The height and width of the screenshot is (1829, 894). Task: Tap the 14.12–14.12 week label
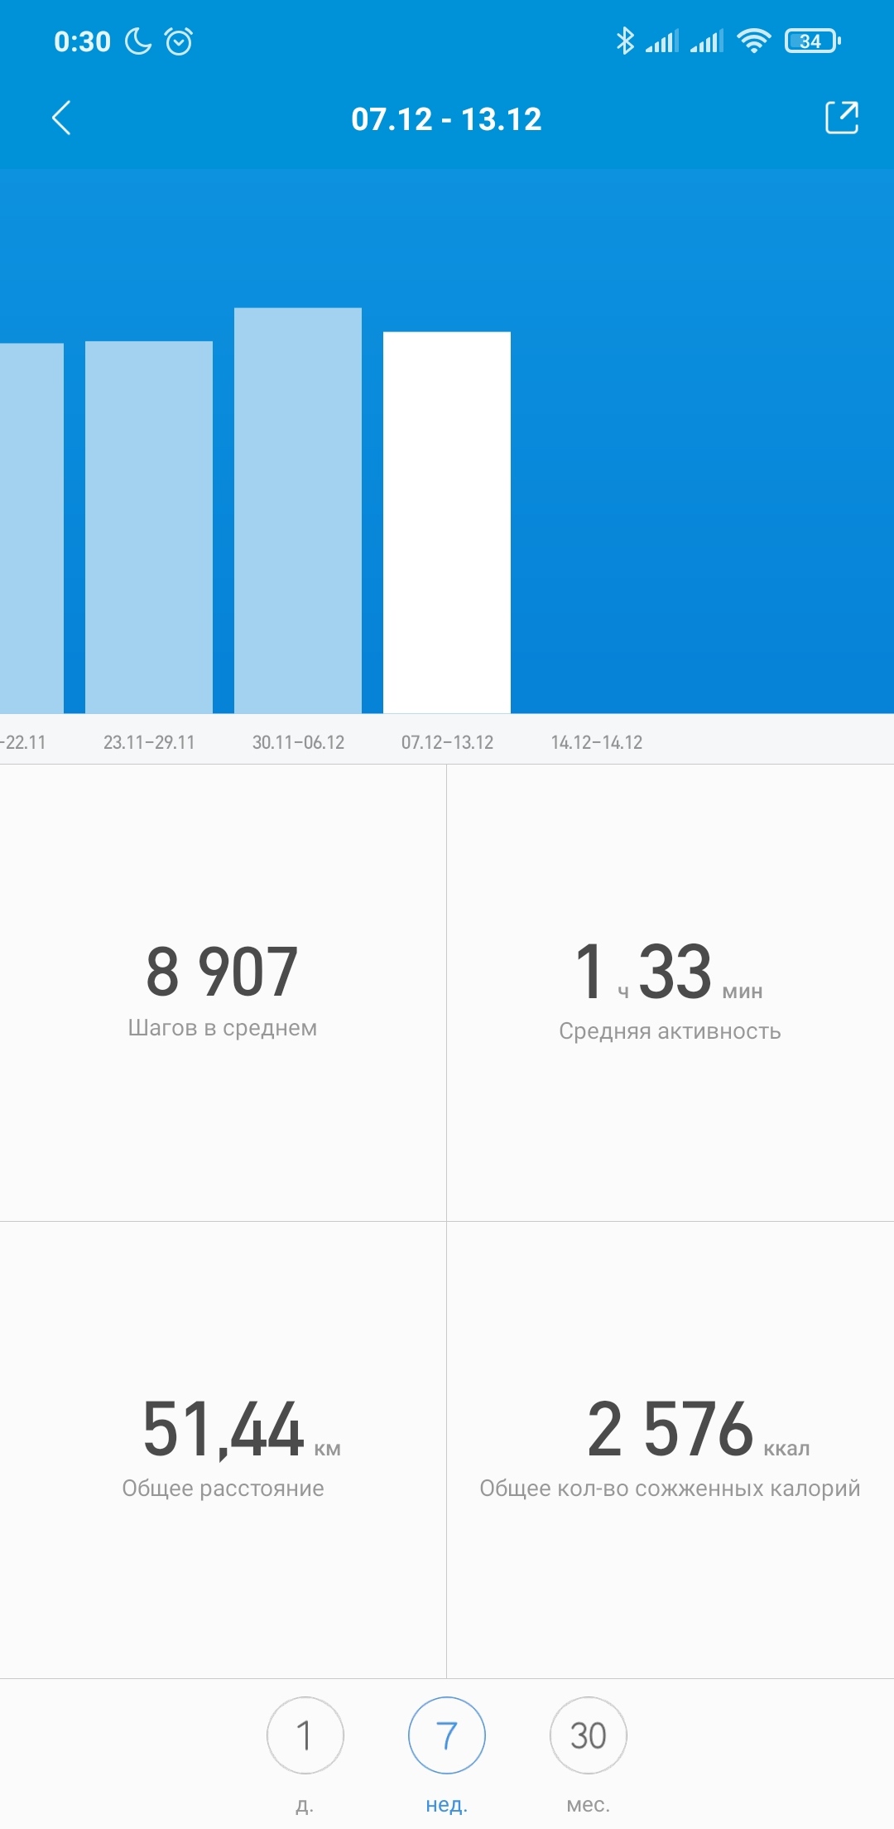tap(597, 742)
